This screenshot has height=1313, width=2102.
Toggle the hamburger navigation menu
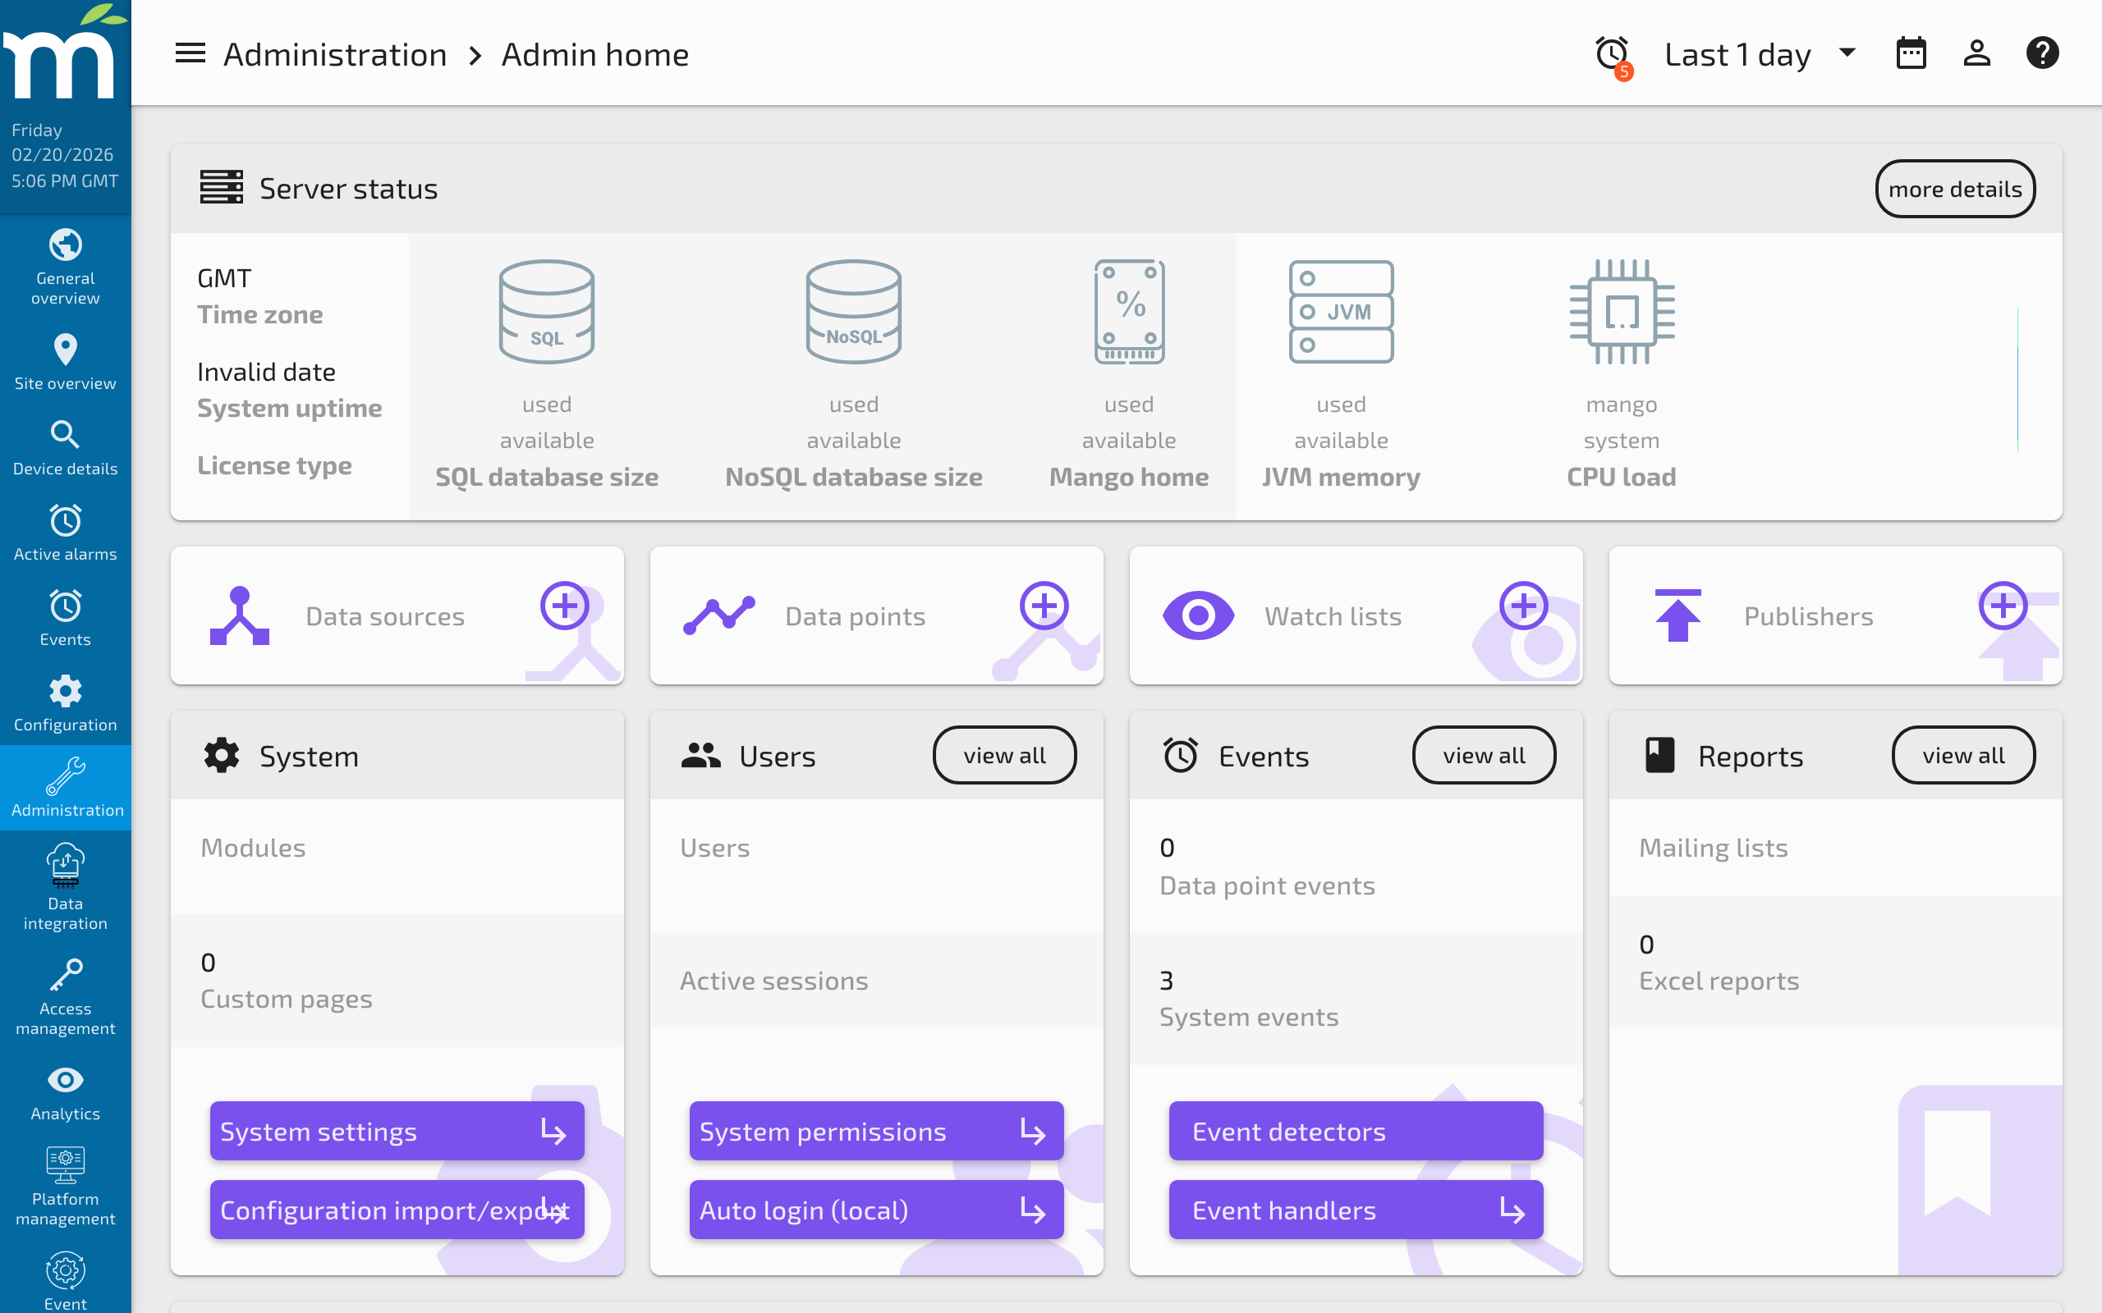pos(190,53)
